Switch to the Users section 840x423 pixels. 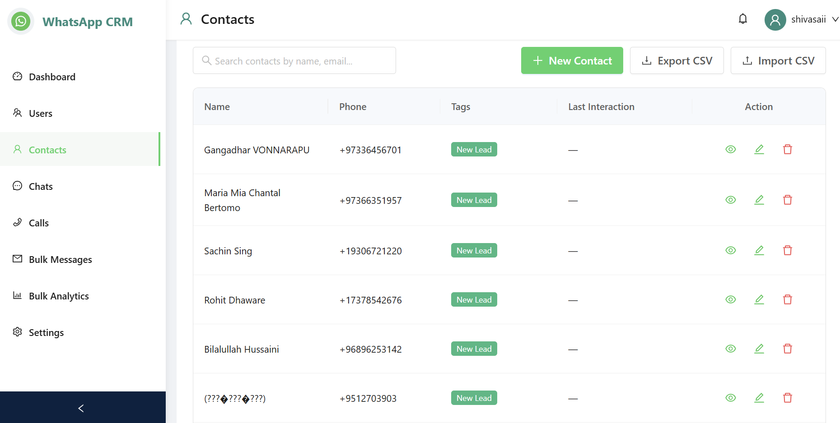coord(40,113)
